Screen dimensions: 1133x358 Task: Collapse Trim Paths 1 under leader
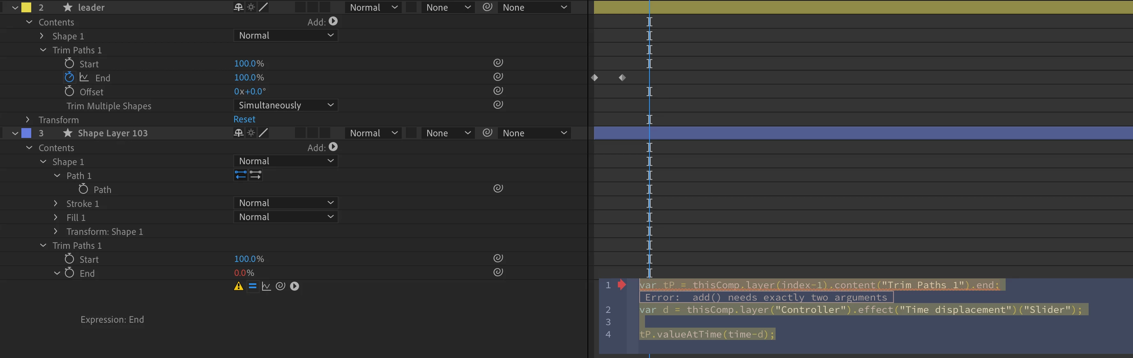pos(43,50)
